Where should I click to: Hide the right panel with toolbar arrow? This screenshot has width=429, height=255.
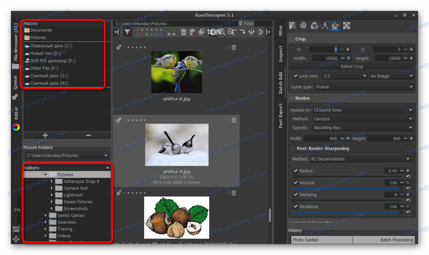(x=269, y=32)
